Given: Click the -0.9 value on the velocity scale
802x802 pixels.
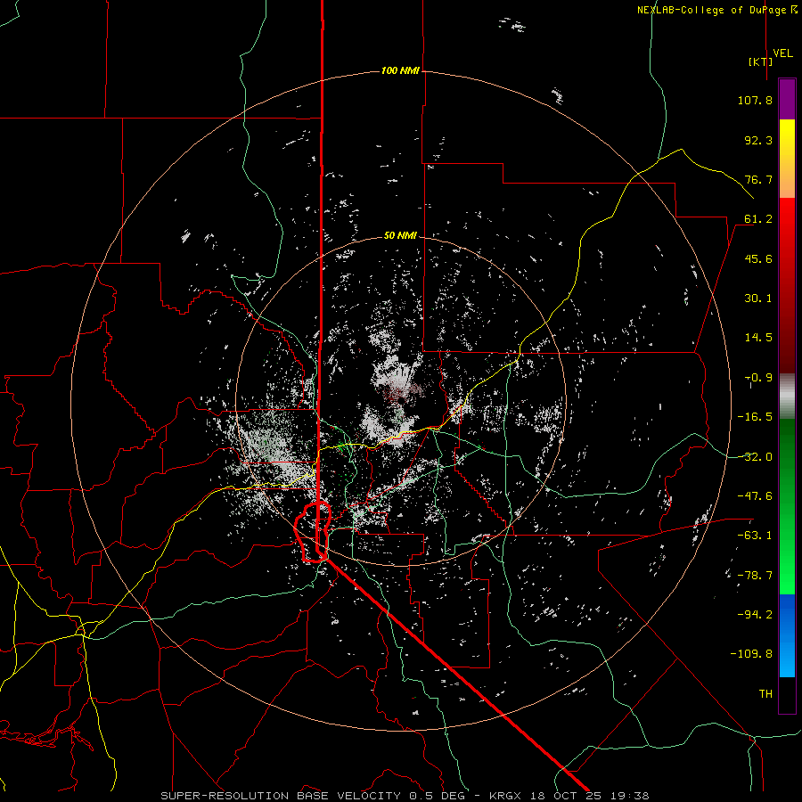Looking at the screenshot, I should point(758,378).
